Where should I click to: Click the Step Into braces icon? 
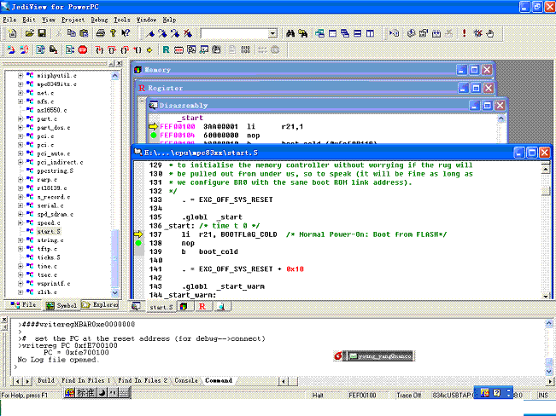tap(100, 49)
